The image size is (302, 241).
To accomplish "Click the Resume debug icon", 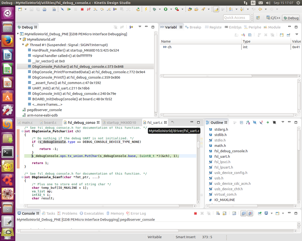I will point(69,9).
